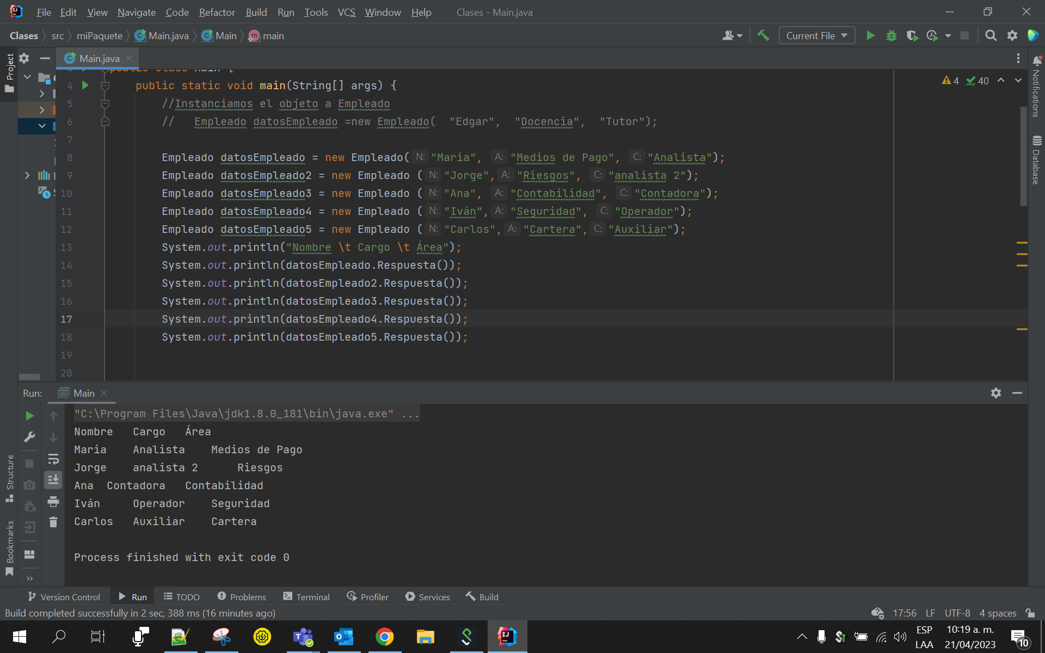Click the Version Control button at the bottom
This screenshot has width=1045, height=653.
(64, 597)
